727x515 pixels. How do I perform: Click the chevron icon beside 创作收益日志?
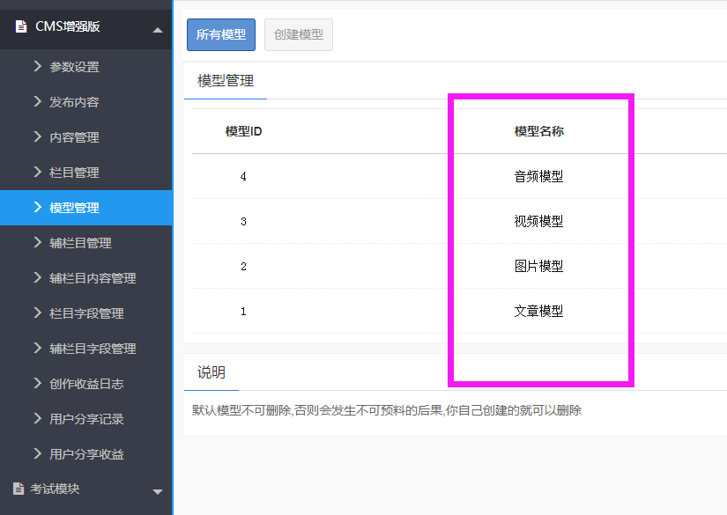coord(37,383)
